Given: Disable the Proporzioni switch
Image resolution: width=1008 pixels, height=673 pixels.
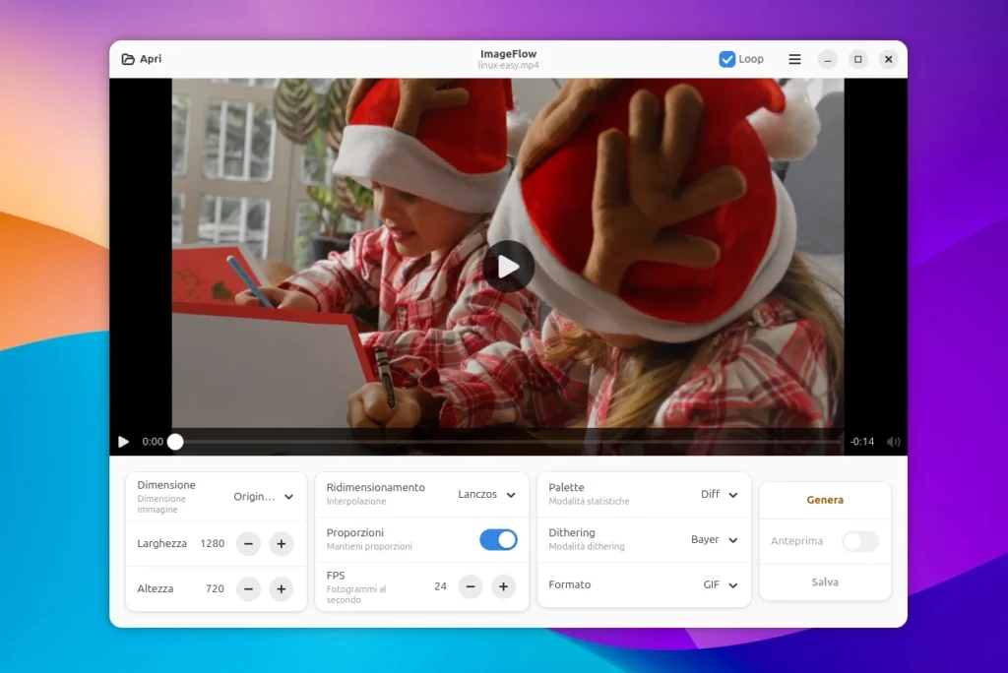Looking at the screenshot, I should pos(498,539).
